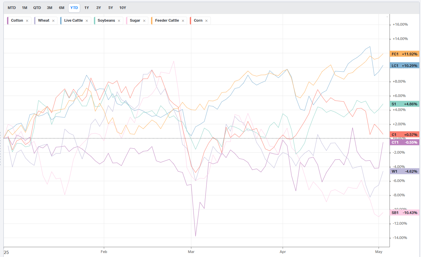
Task: Click the Apr date axis label
Action: click(283, 252)
